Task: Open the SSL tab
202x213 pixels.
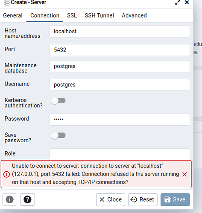Action: coord(72,15)
